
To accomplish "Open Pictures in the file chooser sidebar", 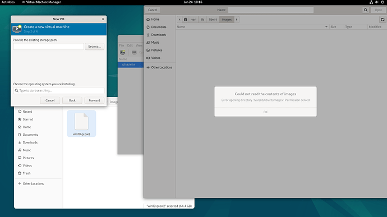I will [x=159, y=50].
